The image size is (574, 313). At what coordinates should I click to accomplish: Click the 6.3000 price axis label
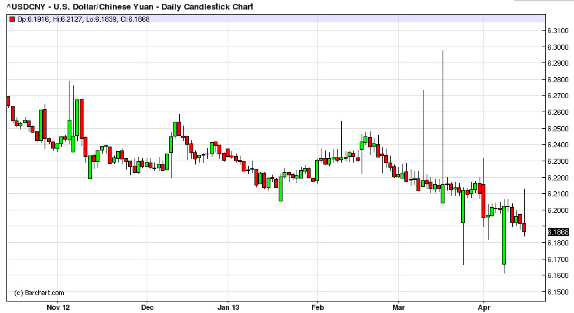(558, 47)
